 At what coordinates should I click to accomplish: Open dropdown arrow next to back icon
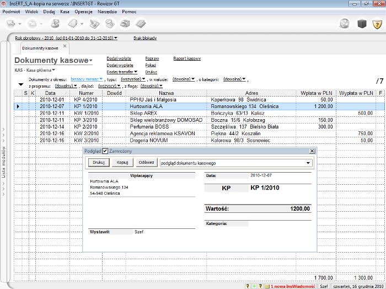point(20,24)
